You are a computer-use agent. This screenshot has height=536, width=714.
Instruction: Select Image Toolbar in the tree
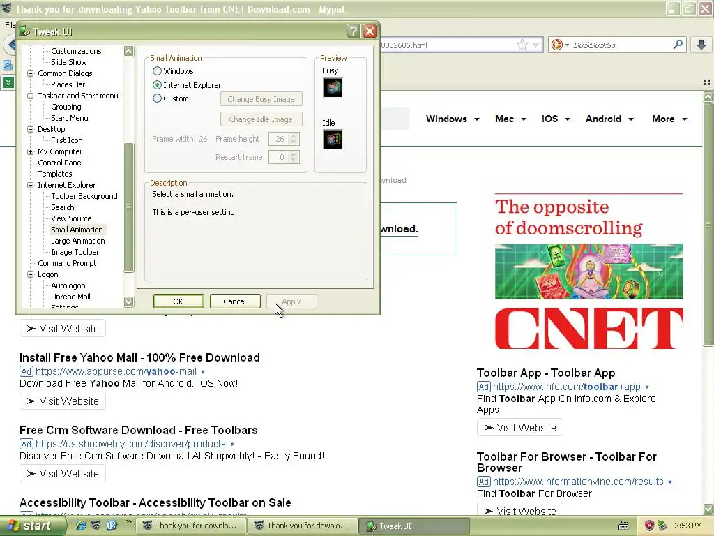click(x=75, y=252)
